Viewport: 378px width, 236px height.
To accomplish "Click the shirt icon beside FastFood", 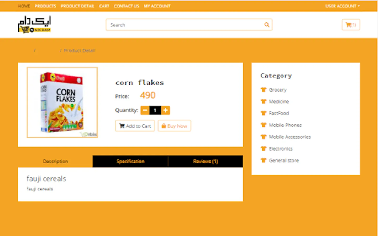I will point(264,113).
